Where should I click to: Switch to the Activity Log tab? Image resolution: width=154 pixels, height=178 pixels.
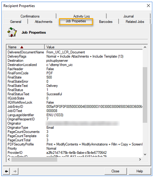tap(81, 16)
